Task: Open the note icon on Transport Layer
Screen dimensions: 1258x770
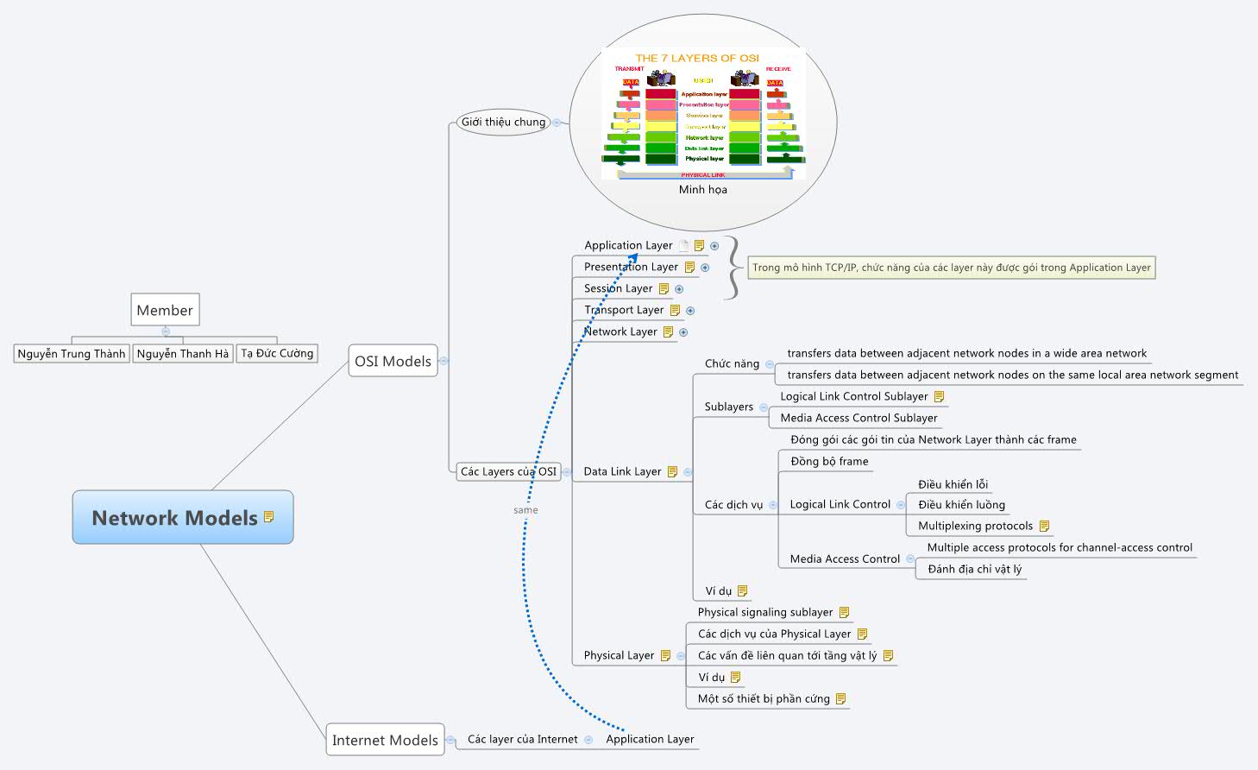Action: [676, 310]
